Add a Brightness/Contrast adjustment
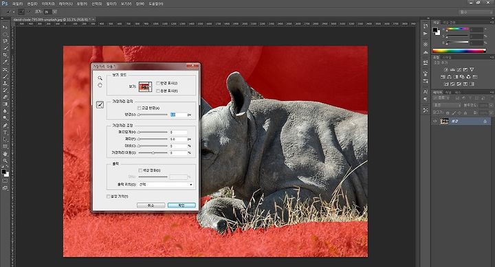 tap(445, 69)
